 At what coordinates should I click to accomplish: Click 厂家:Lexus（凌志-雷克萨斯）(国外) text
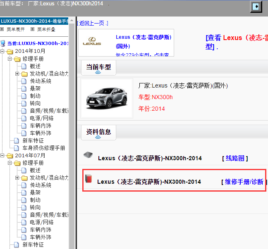pyautogui.click(x=183, y=85)
